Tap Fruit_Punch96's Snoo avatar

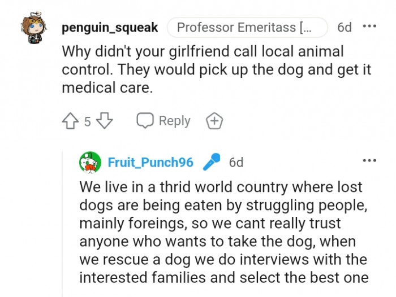point(91,163)
